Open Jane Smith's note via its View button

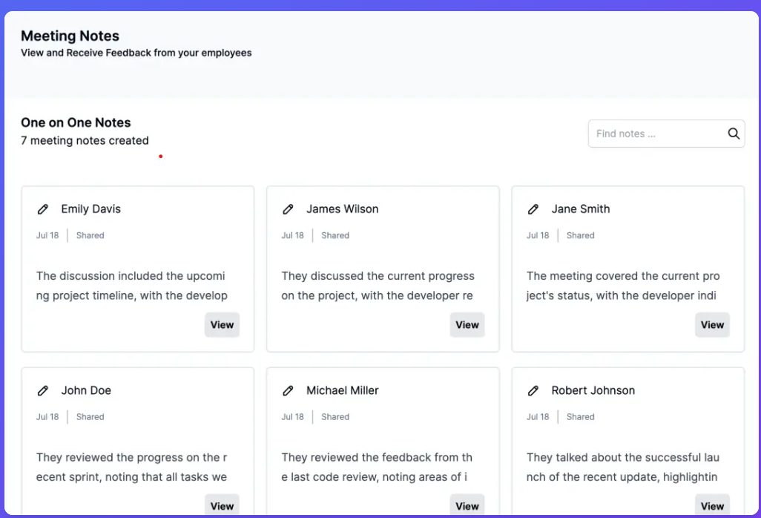pos(712,324)
